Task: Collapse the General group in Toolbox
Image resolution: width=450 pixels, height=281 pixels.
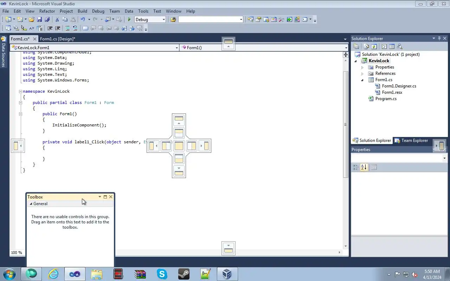Action: point(31,204)
